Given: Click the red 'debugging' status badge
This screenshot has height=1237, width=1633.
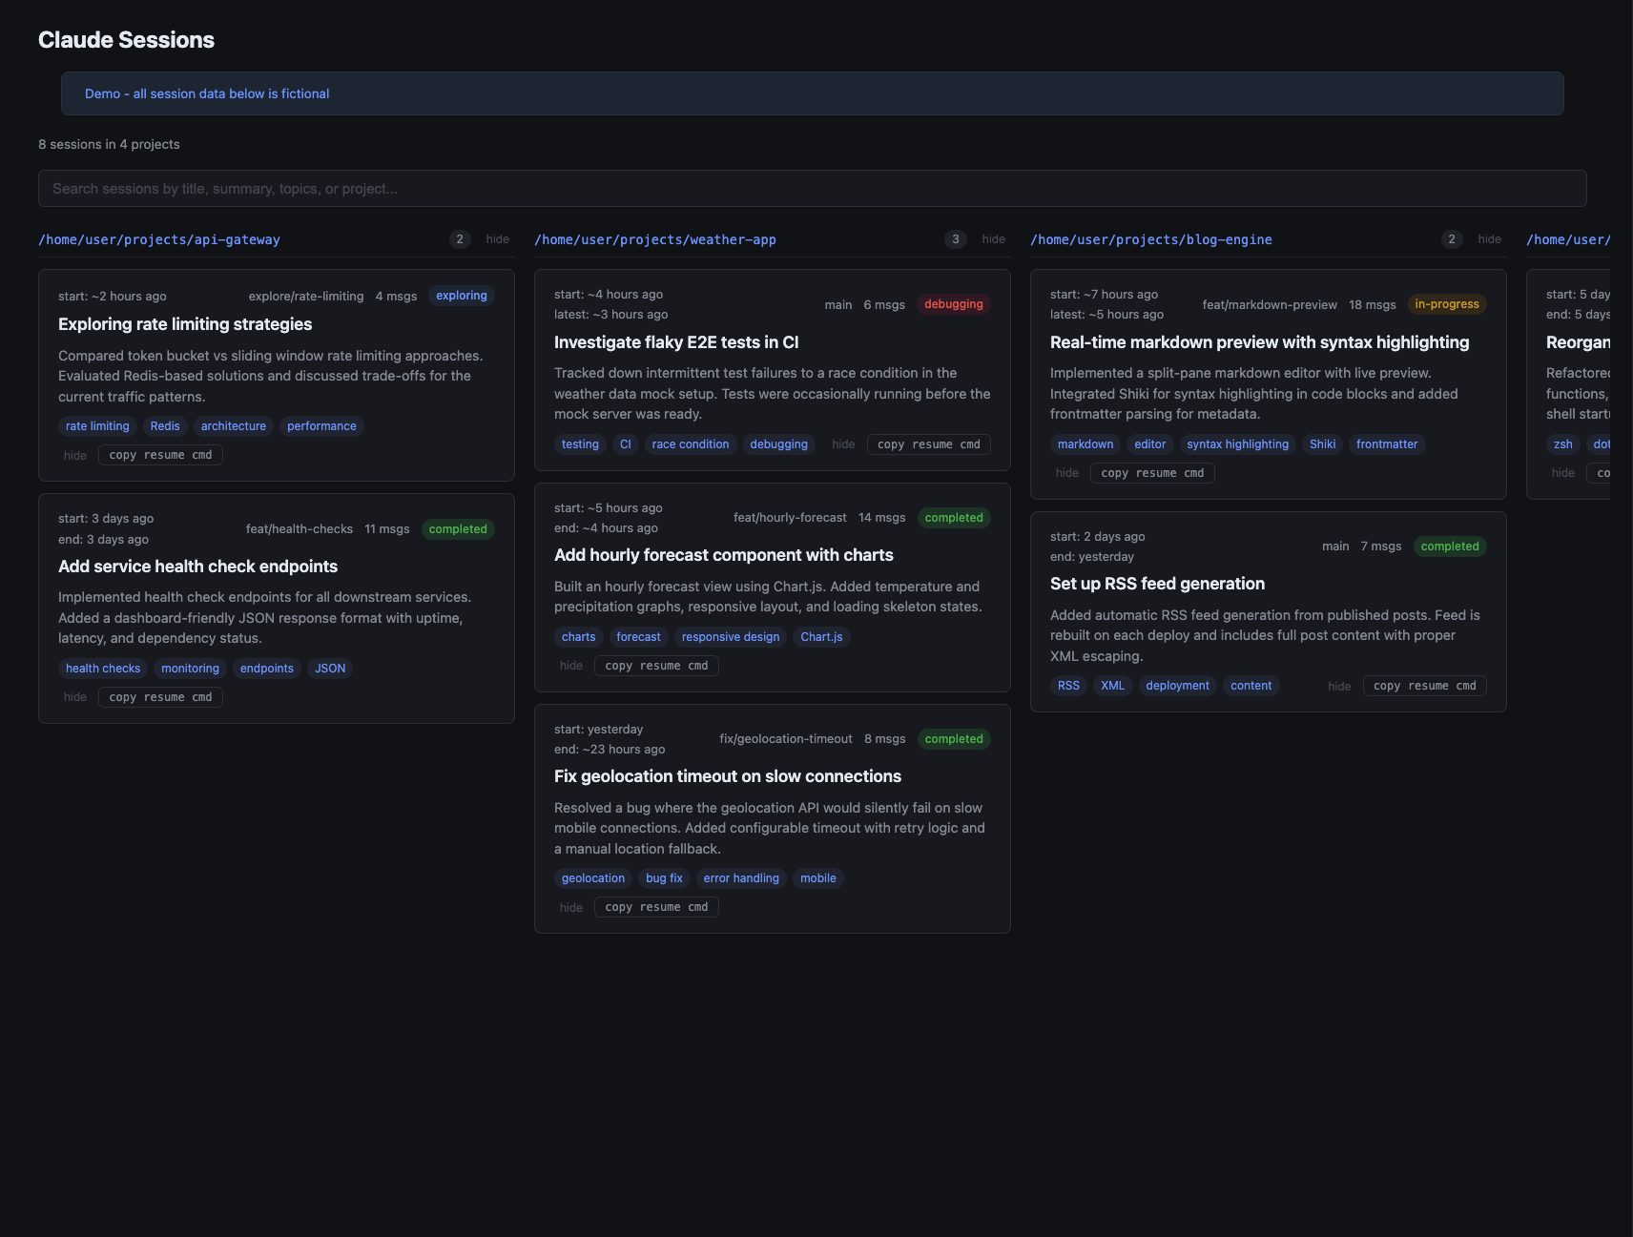Looking at the screenshot, I should [954, 304].
